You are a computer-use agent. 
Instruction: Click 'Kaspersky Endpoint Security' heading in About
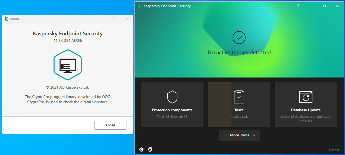(68, 34)
